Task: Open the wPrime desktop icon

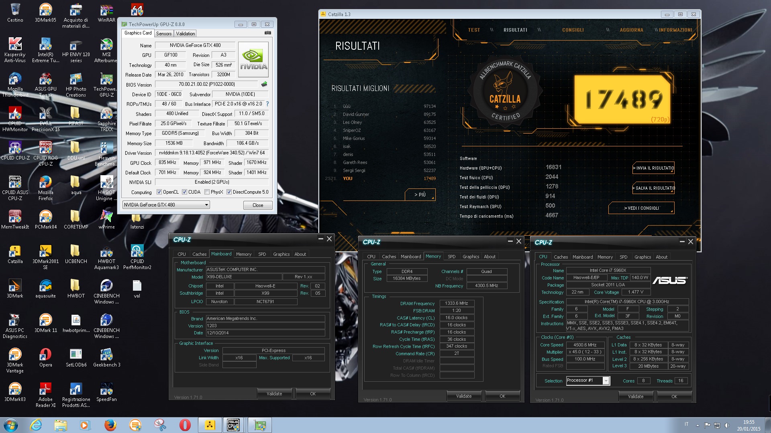Action: pyautogui.click(x=106, y=220)
